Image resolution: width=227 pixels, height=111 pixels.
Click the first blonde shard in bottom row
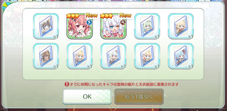80,56
